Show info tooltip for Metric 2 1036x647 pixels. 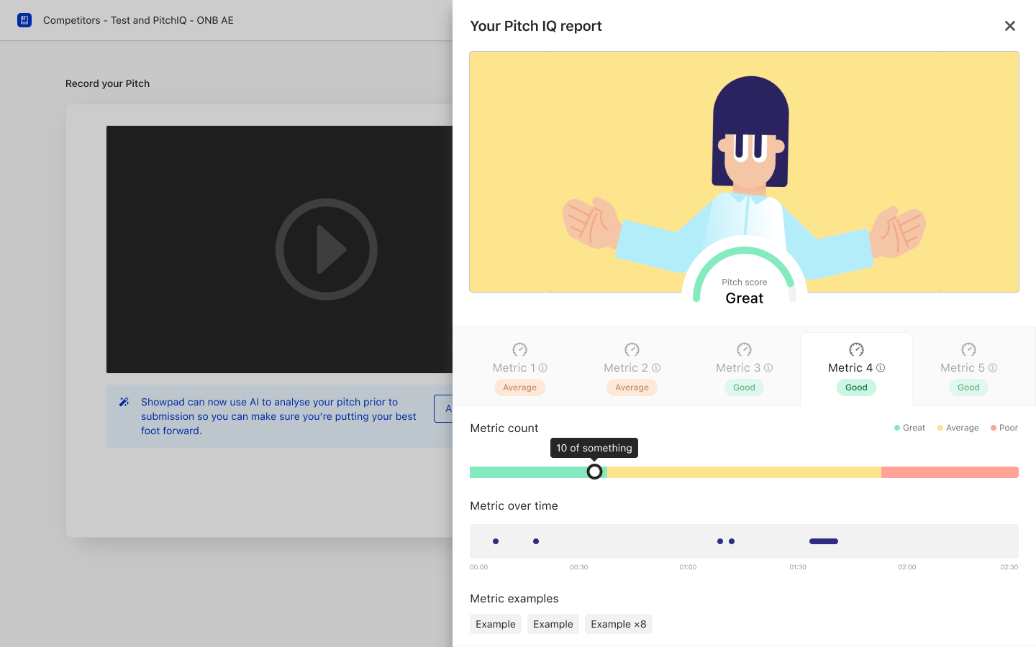(656, 368)
